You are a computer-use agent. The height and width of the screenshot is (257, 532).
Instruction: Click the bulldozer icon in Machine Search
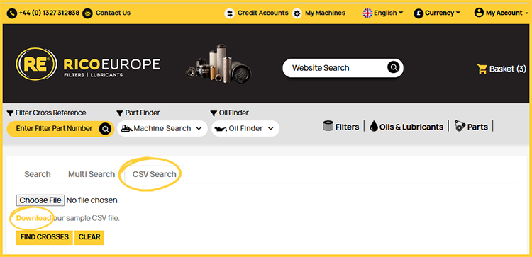coord(126,128)
